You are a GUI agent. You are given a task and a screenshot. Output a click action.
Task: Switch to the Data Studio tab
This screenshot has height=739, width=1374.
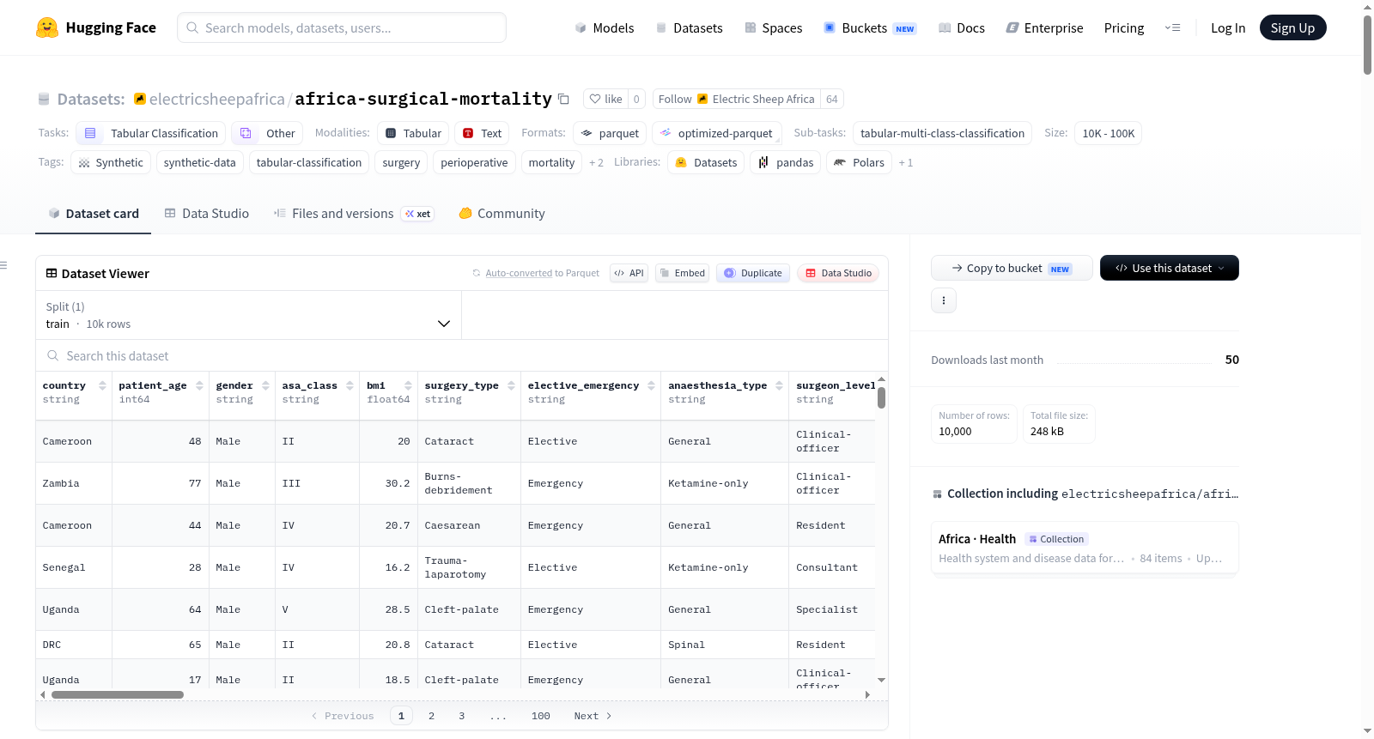207,214
